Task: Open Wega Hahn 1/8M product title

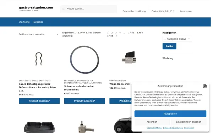Action: point(120,84)
